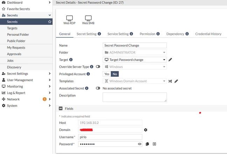The width and height of the screenshot is (227, 163).
Task: Collapse the Secrets menu chevron
Action: [x=50, y=15]
